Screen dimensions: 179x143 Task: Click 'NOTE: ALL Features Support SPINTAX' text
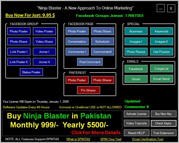32,139
